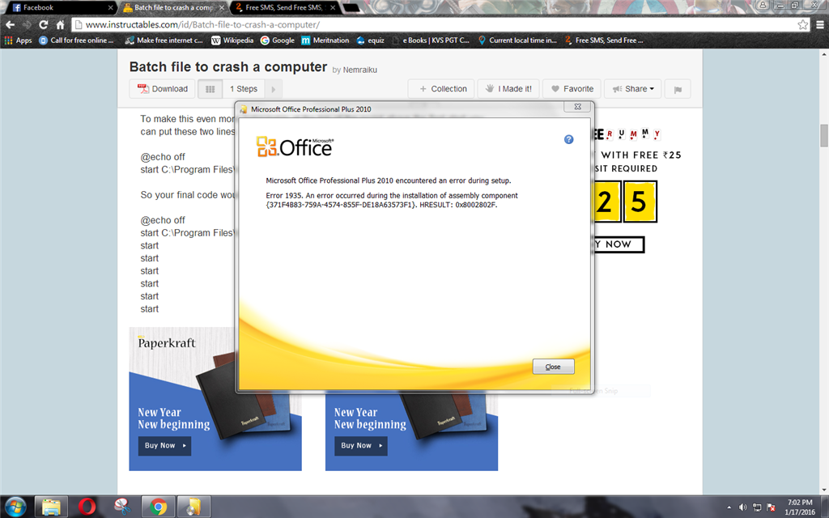Click the view all steps grid icon
Image resolution: width=829 pixels, height=518 pixels.
210,89
